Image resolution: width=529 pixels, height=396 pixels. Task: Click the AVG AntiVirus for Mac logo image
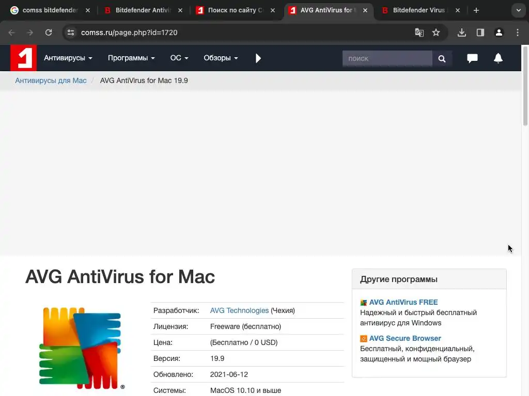[82, 348]
